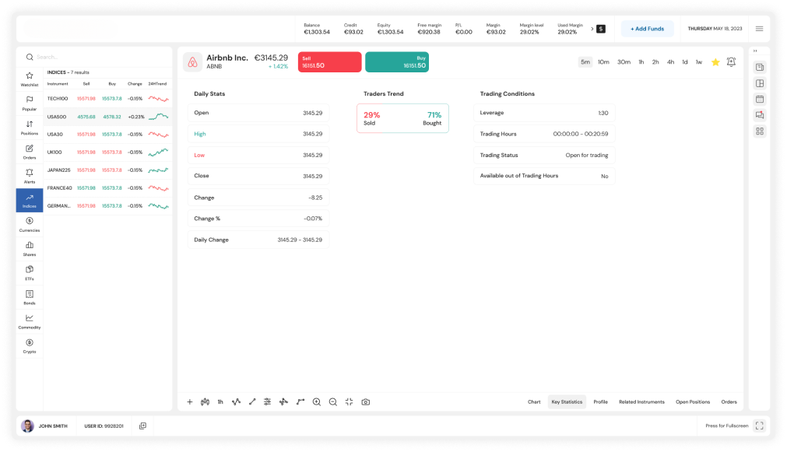Click the zoom out magnifier icon
The image size is (787, 452).
[333, 402]
